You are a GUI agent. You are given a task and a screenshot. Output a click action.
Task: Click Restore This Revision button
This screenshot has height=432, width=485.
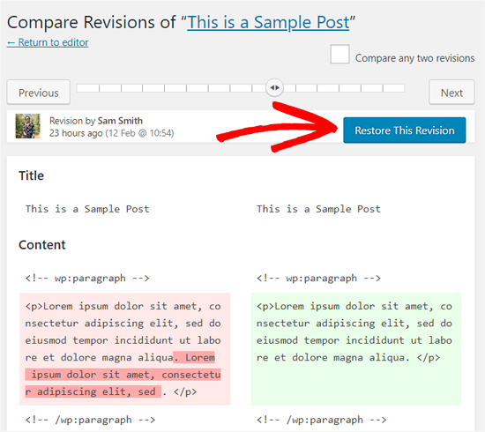coord(404,130)
